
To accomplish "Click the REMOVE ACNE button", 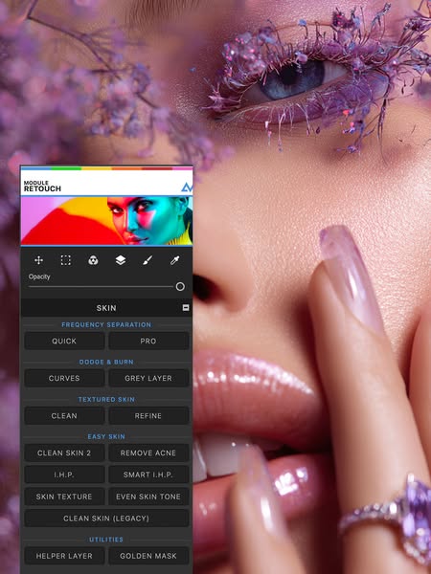I will tap(148, 453).
